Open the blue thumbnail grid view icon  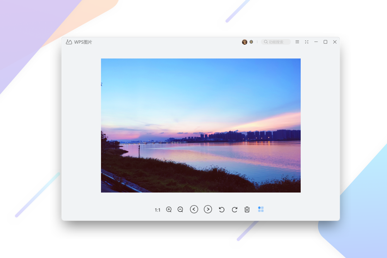click(x=261, y=209)
